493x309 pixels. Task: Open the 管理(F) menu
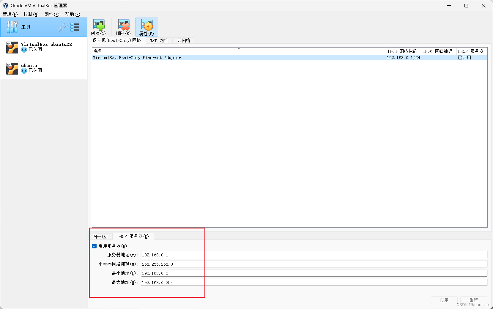point(10,14)
